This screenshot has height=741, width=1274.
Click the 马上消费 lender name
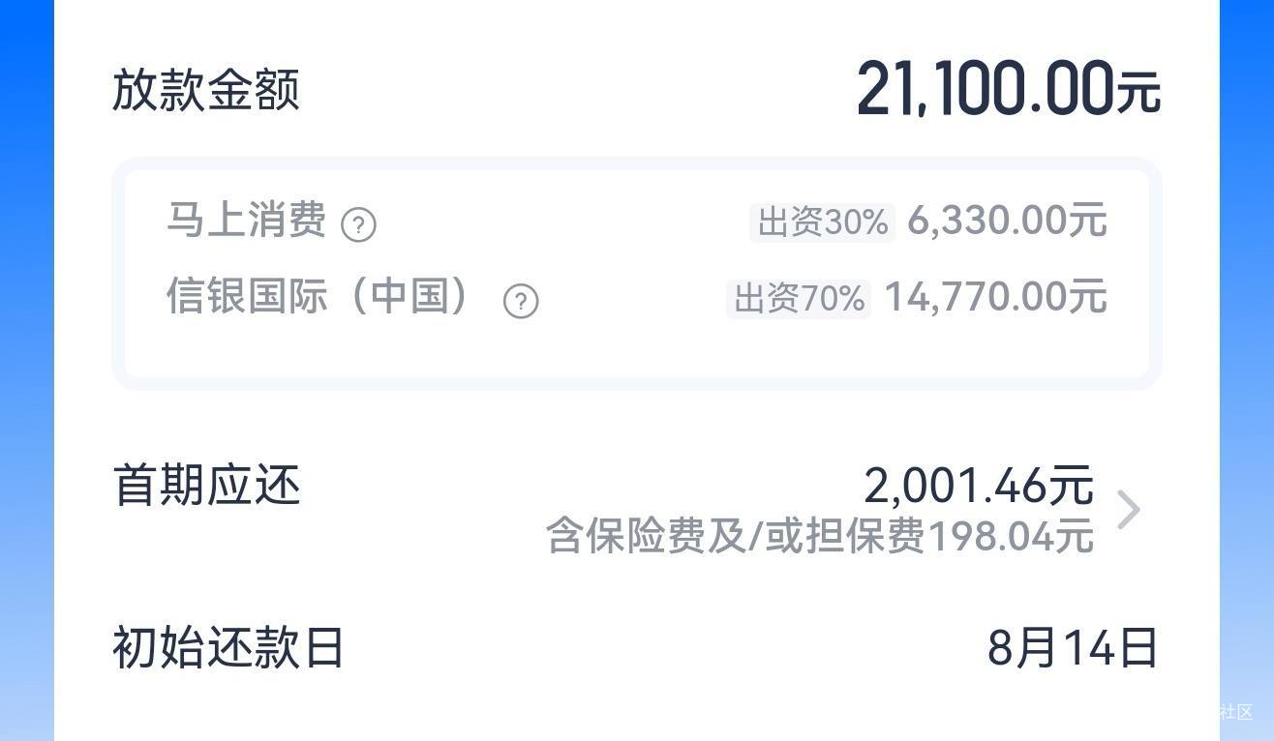(x=246, y=221)
